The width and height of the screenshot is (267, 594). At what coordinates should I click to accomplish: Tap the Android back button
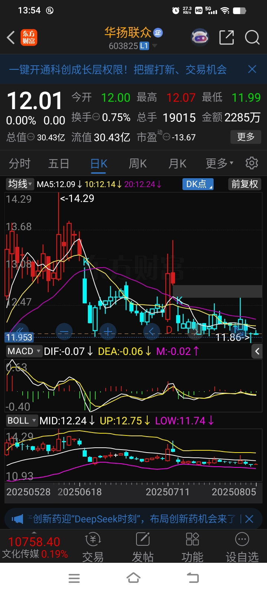(x=192, y=578)
